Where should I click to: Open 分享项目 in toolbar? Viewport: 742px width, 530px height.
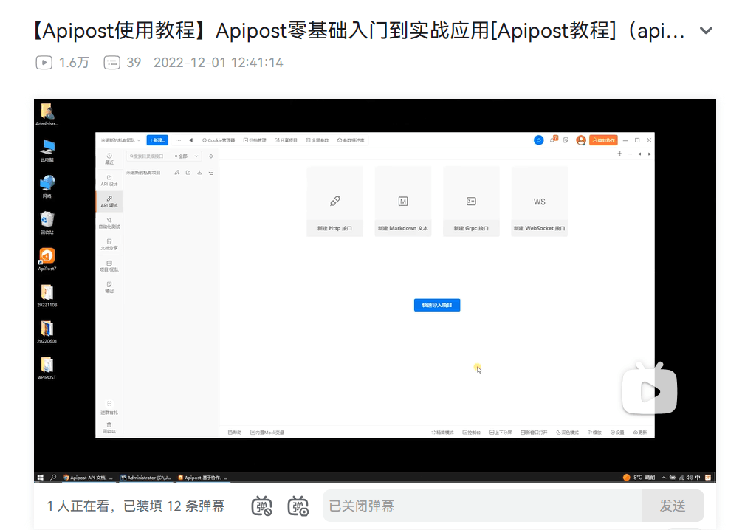click(286, 140)
